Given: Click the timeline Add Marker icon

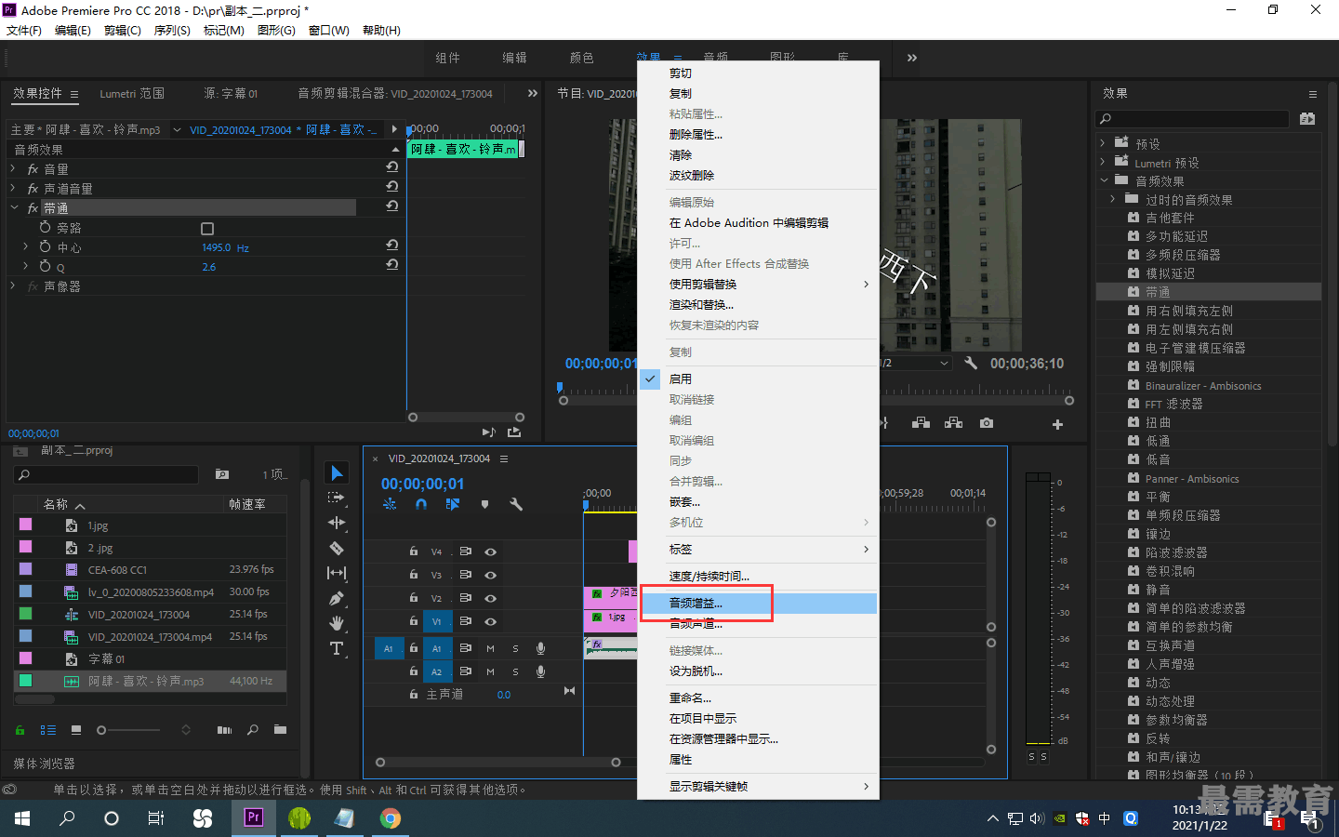Looking at the screenshot, I should pos(484,504).
